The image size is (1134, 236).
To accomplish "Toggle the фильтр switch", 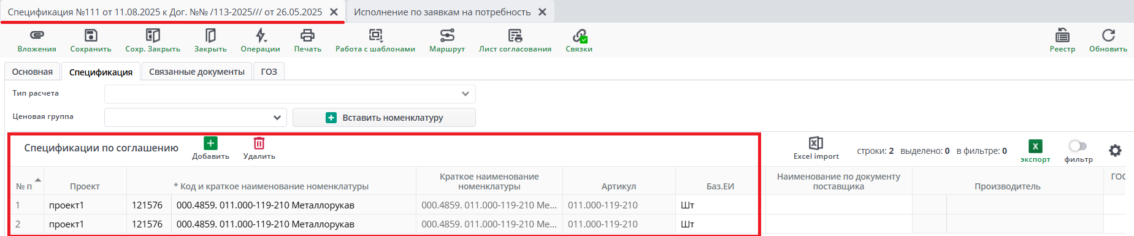I will pyautogui.click(x=1078, y=146).
